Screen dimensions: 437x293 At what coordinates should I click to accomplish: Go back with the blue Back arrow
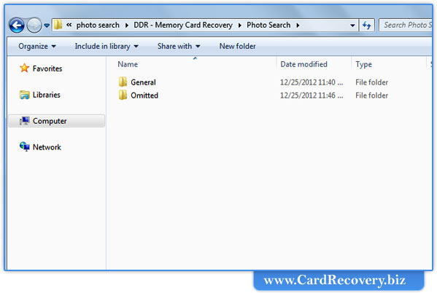[x=17, y=26]
